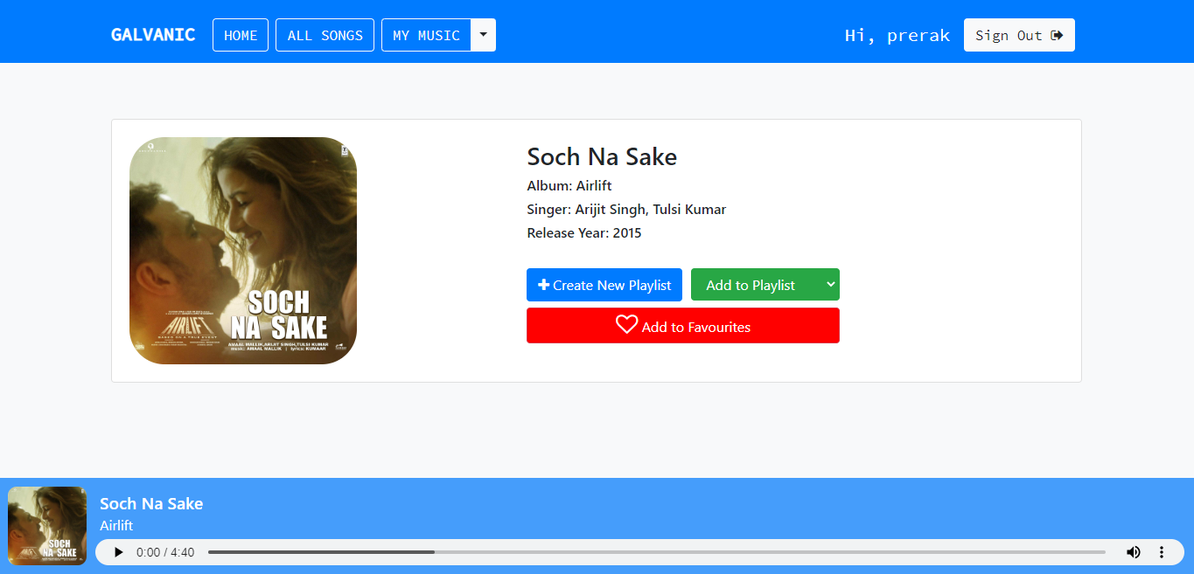Create a new playlist
Viewport: 1194px width, 574px height.
click(x=604, y=285)
